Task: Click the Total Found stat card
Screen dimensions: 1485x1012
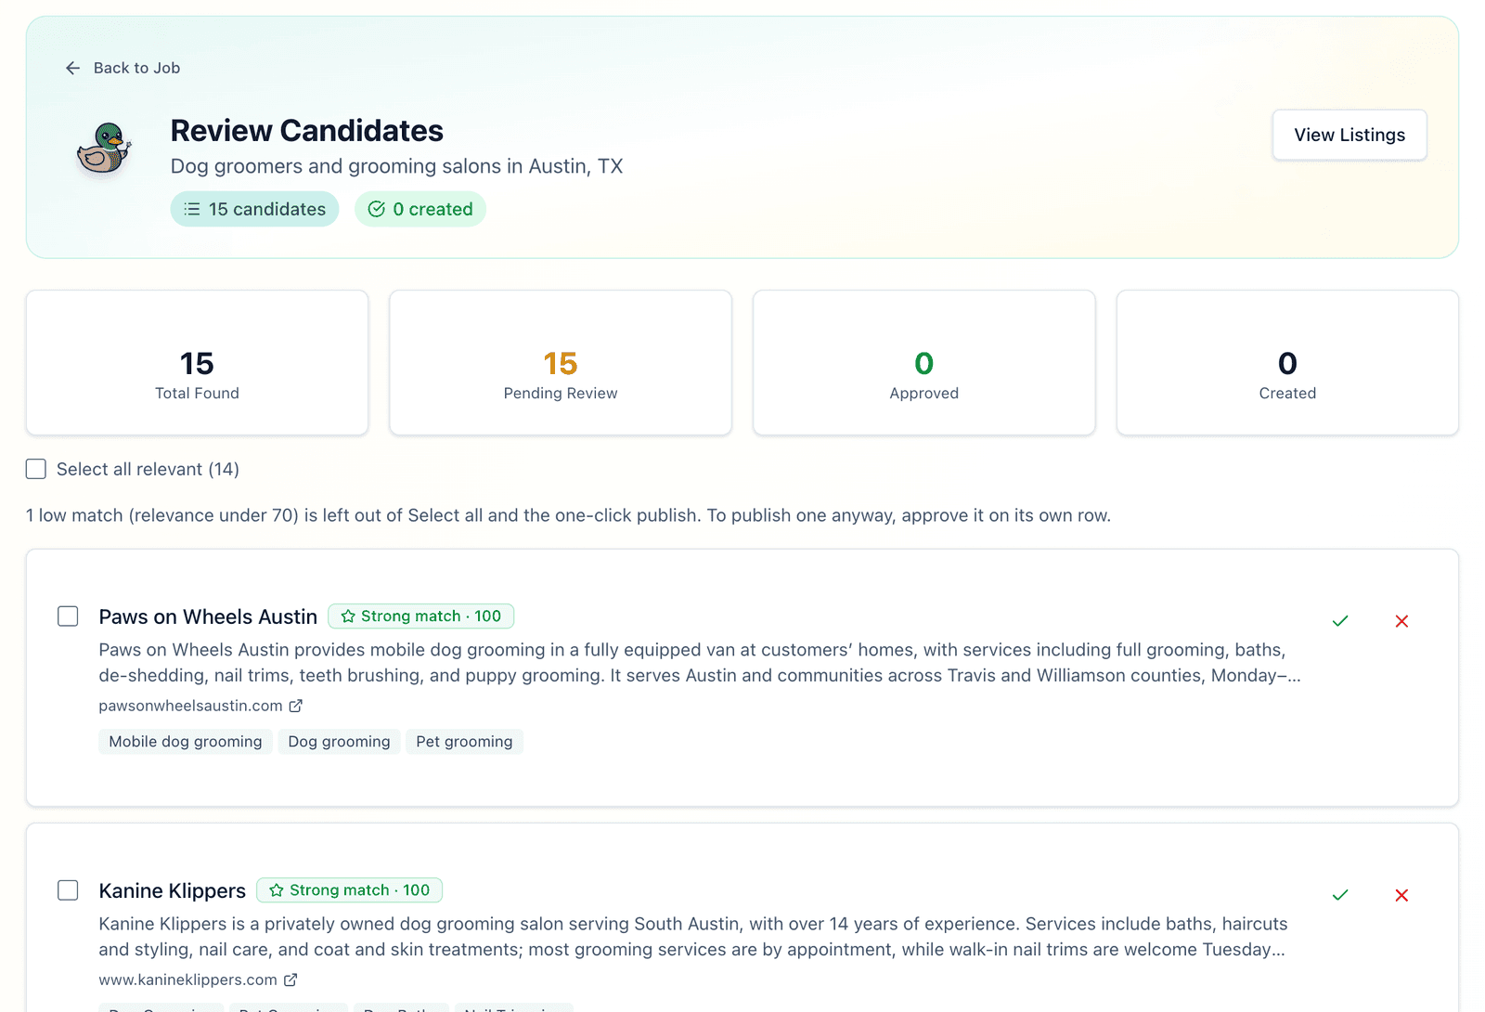Action: click(x=198, y=363)
